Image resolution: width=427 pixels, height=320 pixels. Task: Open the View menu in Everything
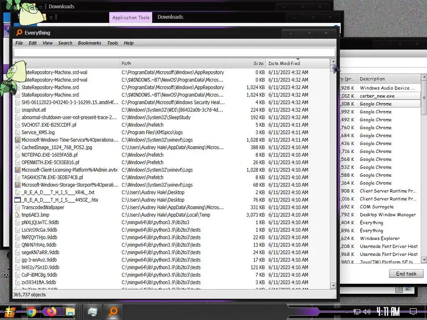tap(48, 43)
